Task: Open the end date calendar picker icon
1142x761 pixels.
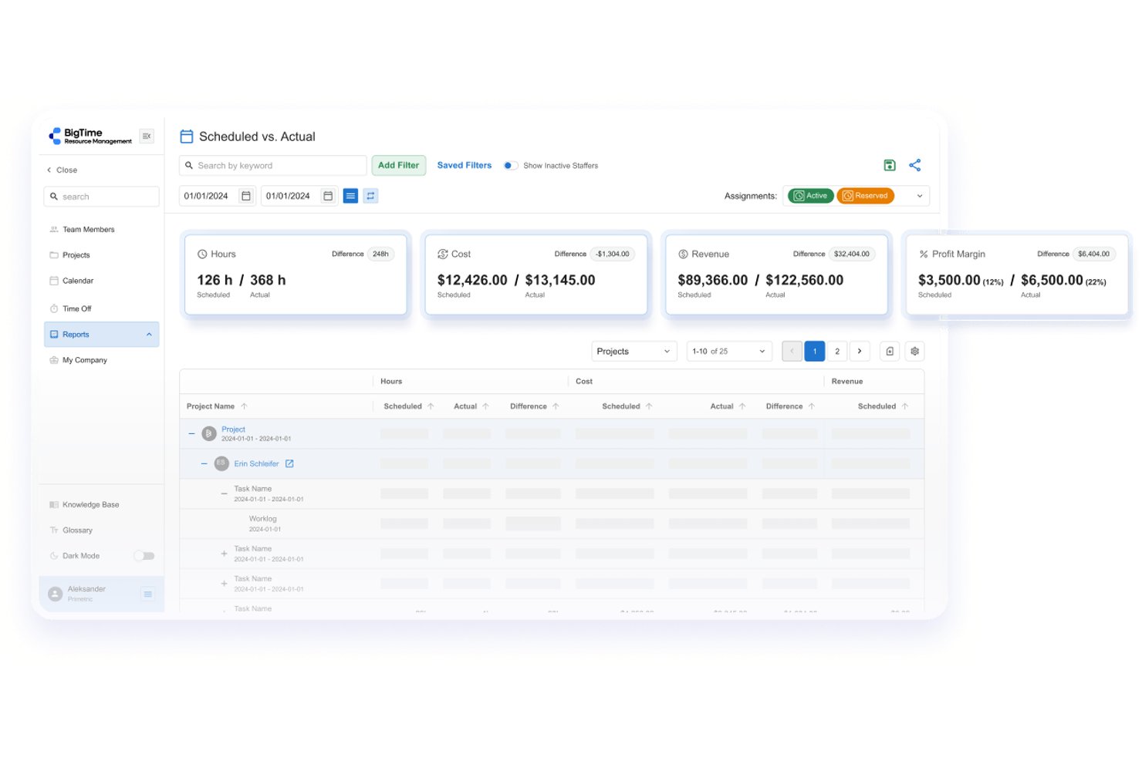Action: coord(328,196)
